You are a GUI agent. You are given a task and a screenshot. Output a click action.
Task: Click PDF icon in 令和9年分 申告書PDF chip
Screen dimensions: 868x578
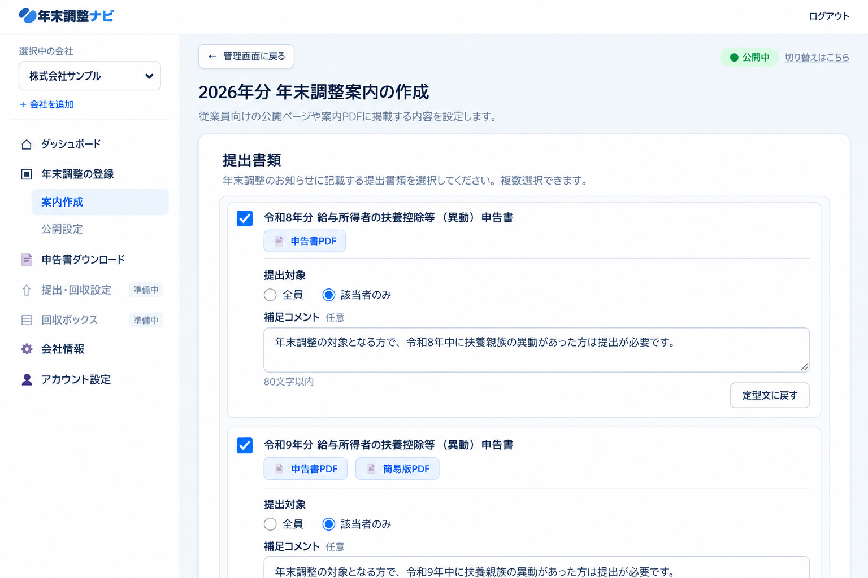coord(279,469)
